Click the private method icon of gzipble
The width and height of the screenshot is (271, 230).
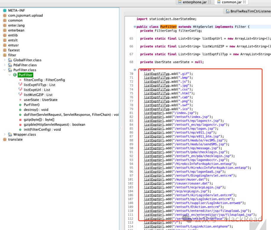click(x=20, y=125)
